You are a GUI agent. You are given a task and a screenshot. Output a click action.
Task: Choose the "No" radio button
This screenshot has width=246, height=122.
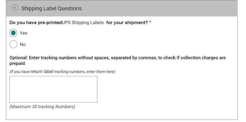(13, 44)
